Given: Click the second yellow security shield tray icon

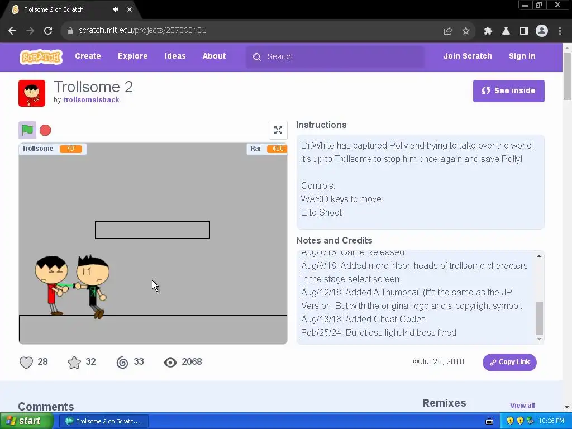Looking at the screenshot, I should tap(521, 421).
